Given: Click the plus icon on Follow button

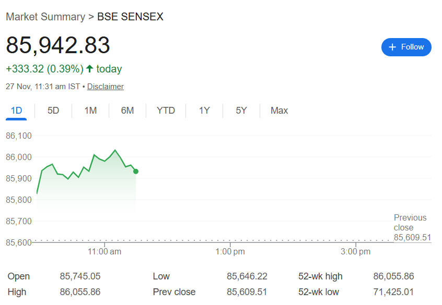Looking at the screenshot, I should point(393,47).
